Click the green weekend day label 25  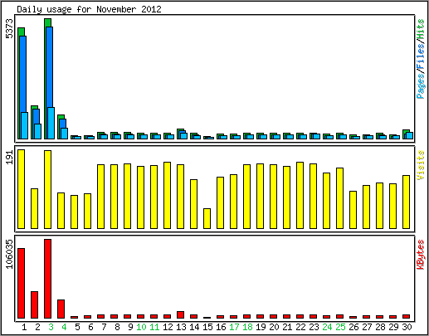click(340, 327)
